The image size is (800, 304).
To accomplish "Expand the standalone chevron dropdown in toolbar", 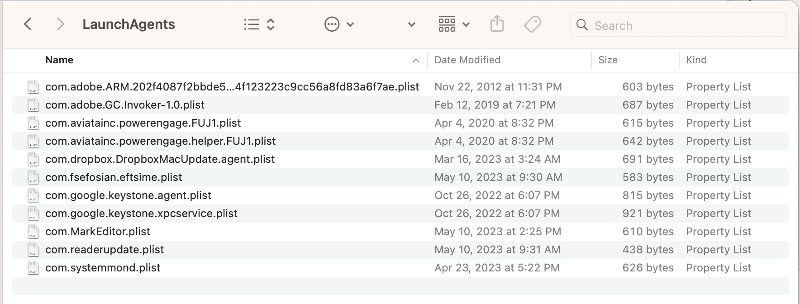I will coord(411,24).
